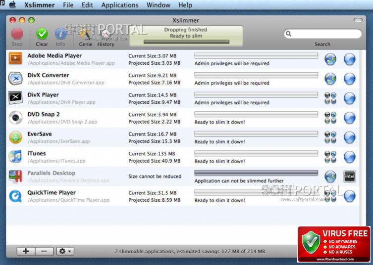Open the Genie toolbar icon
This screenshot has height=265, width=373.
(x=85, y=34)
